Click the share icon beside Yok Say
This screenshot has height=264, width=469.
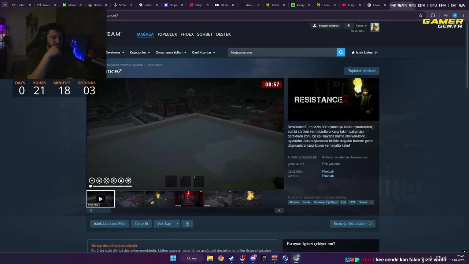point(187,224)
